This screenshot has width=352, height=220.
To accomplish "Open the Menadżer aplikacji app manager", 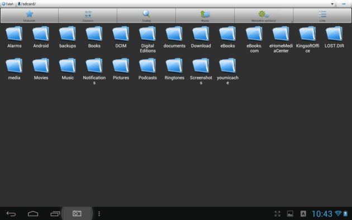I will [x=264, y=16].
